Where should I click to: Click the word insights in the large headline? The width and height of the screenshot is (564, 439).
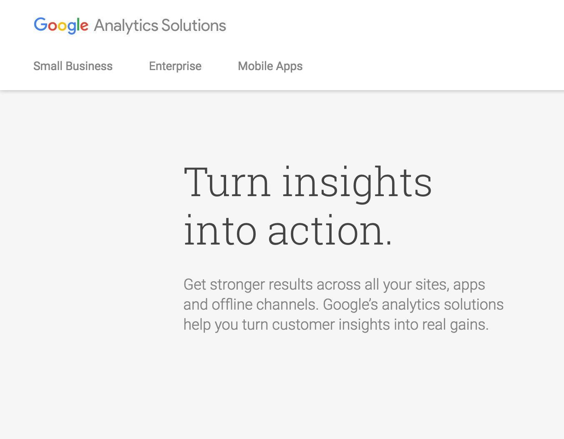coord(357,182)
